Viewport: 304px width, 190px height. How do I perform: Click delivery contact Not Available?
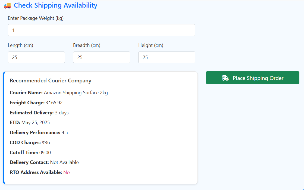click(x=64, y=162)
